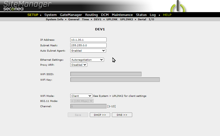Go to General submenu
The height and width of the screenshot is (136, 220).
click(x=74, y=19)
